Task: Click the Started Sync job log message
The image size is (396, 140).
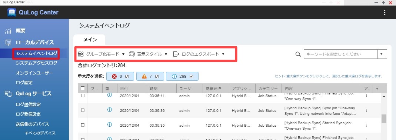Action: click(318, 125)
